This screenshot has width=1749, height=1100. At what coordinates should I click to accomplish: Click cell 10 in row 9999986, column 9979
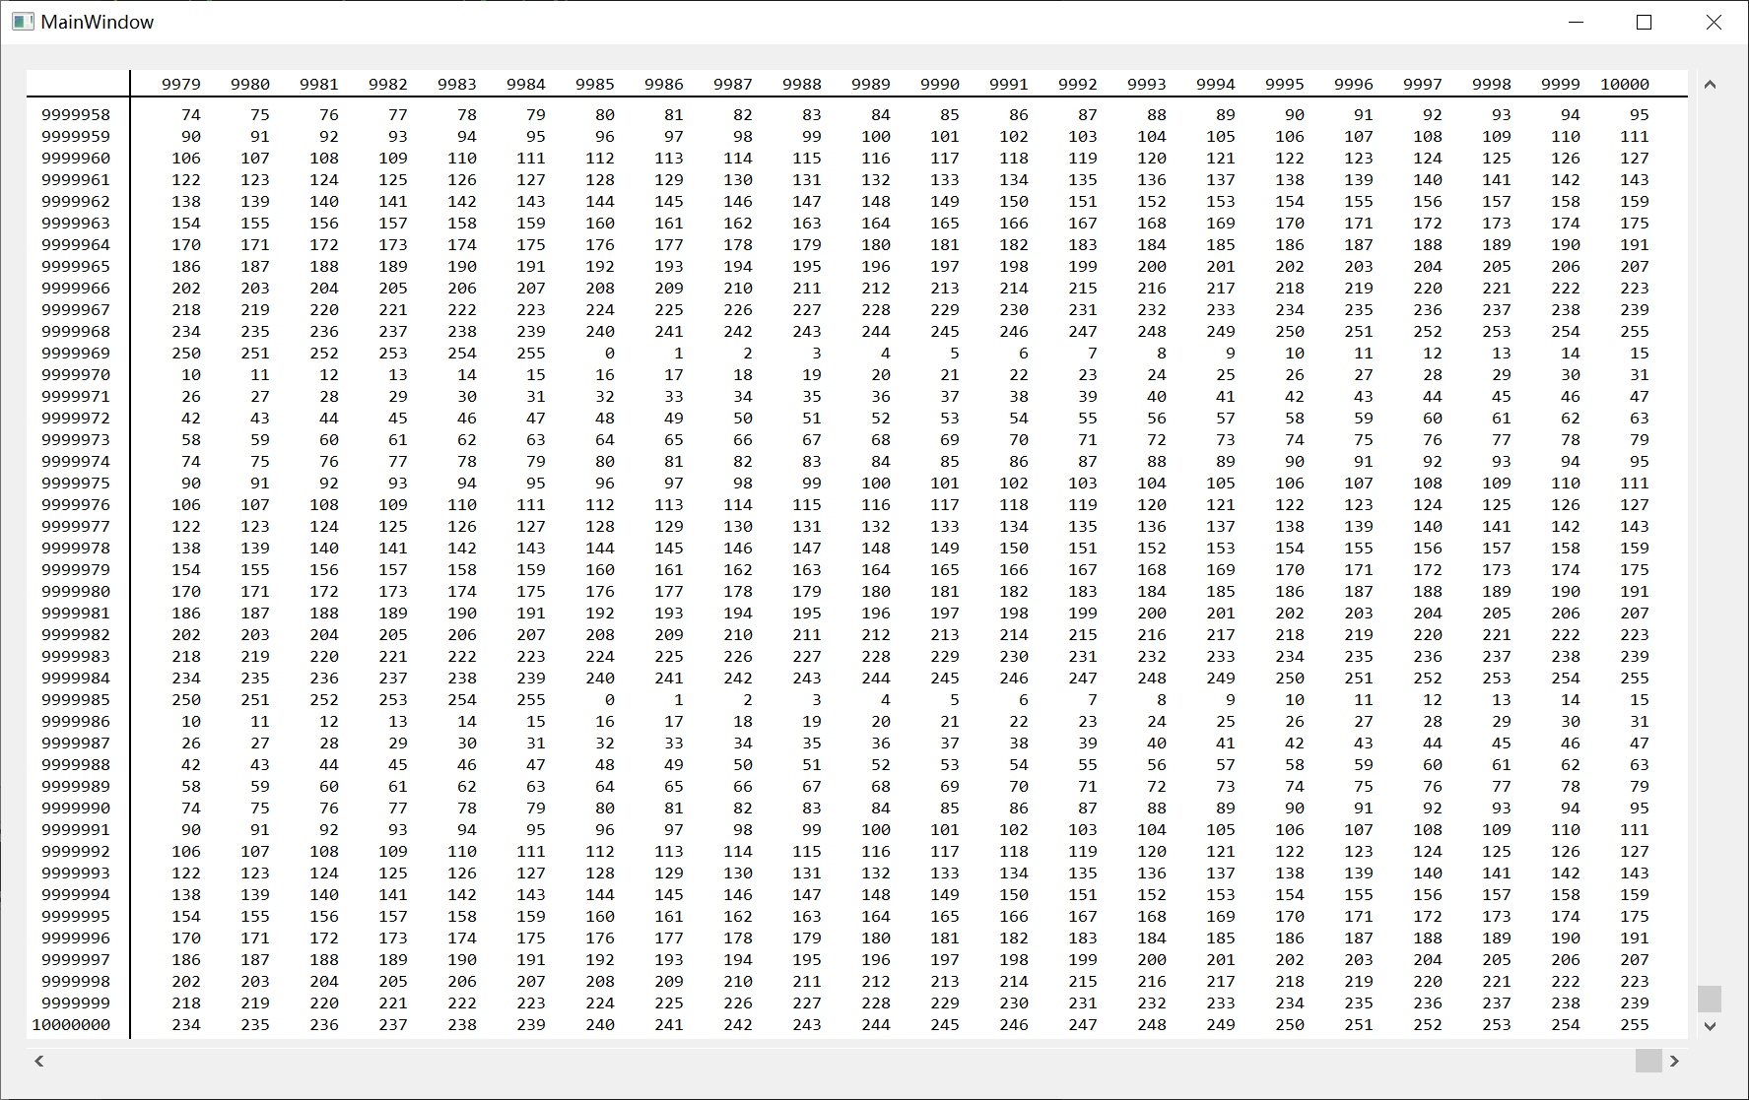[x=191, y=722]
